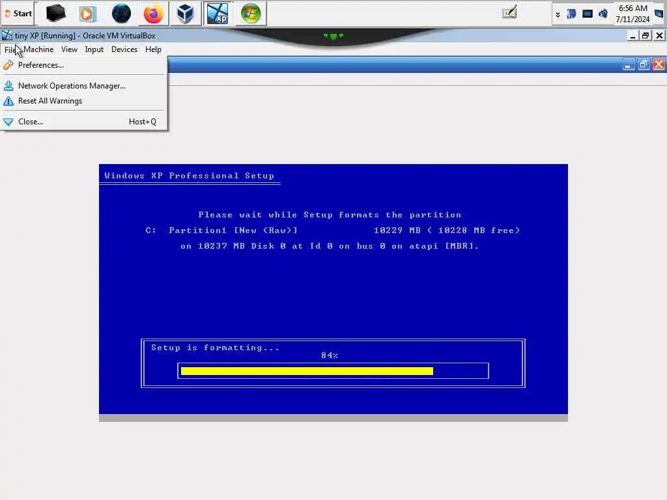Open the Devices menu
Image resolution: width=667 pixels, height=500 pixels.
coord(124,49)
